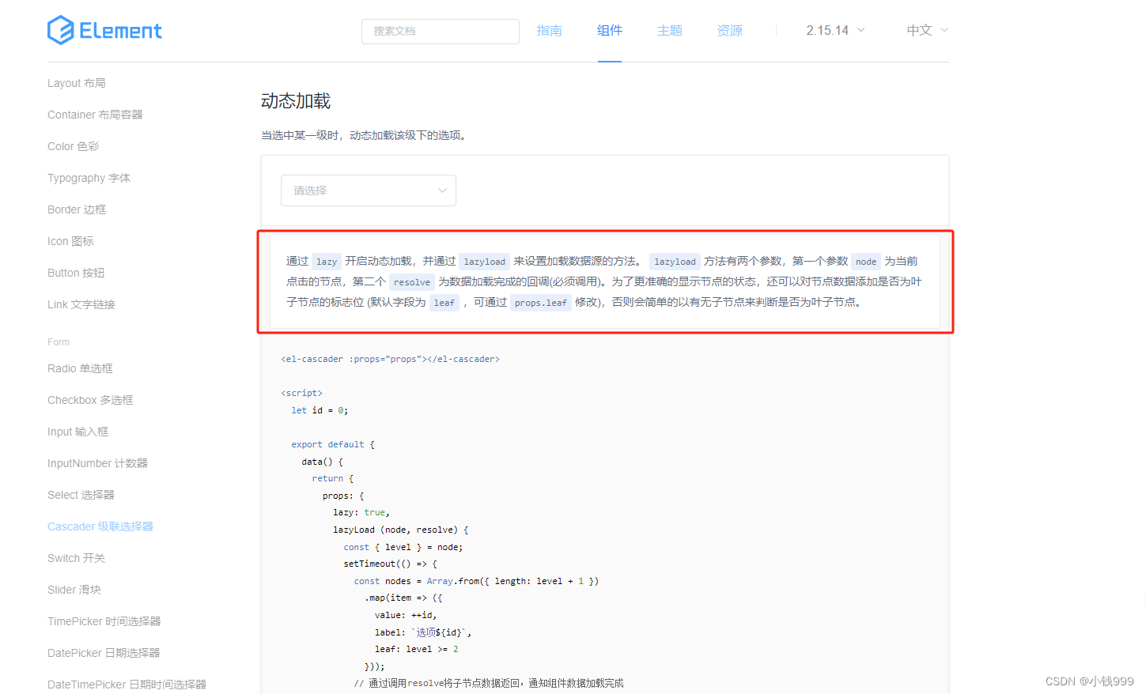The image size is (1146, 694).
Task: Go to DatePicker 日期选择器 page
Action: [x=104, y=653]
